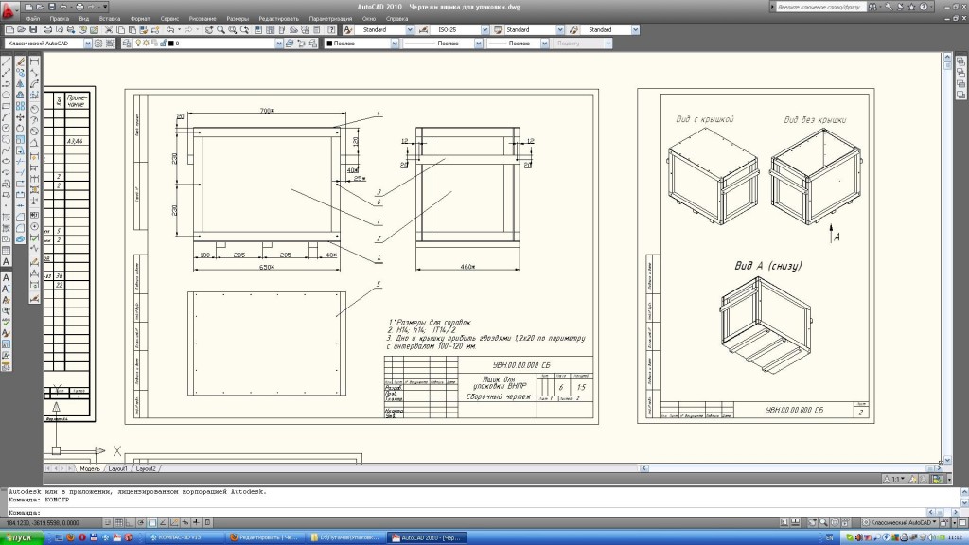The height and width of the screenshot is (545, 969).
Task: Click the Save icon in standard toolbar
Action: pyautogui.click(x=33, y=29)
